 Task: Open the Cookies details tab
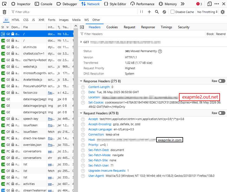[x=112, y=27]
